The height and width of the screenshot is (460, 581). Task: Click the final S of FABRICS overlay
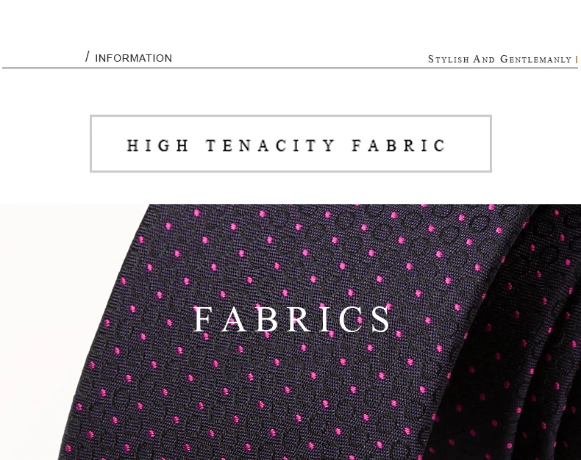[380, 319]
